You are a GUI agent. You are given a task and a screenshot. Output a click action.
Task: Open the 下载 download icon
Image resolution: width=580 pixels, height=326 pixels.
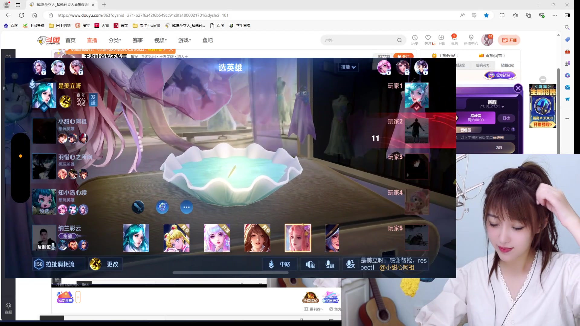point(441,40)
